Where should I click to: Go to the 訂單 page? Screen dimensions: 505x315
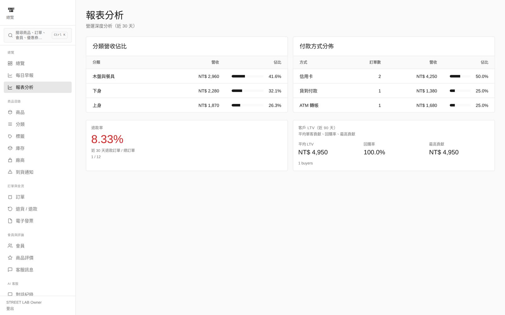click(x=38, y=197)
